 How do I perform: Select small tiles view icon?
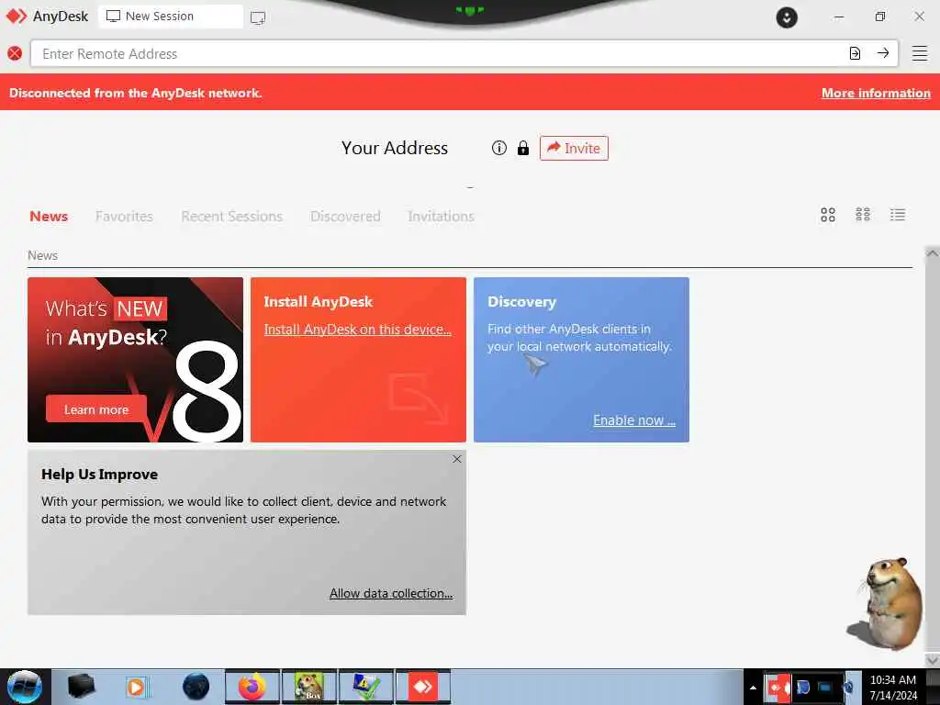point(863,215)
